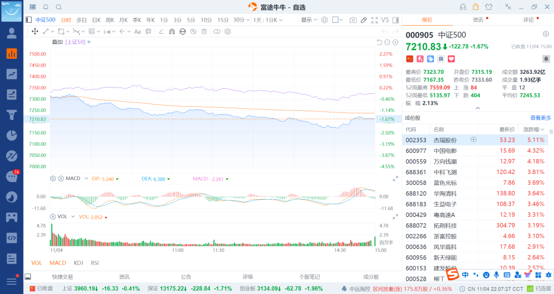Remove the 上证50 overlay
Viewport: 554px width, 294px height.
pyautogui.click(x=89, y=42)
